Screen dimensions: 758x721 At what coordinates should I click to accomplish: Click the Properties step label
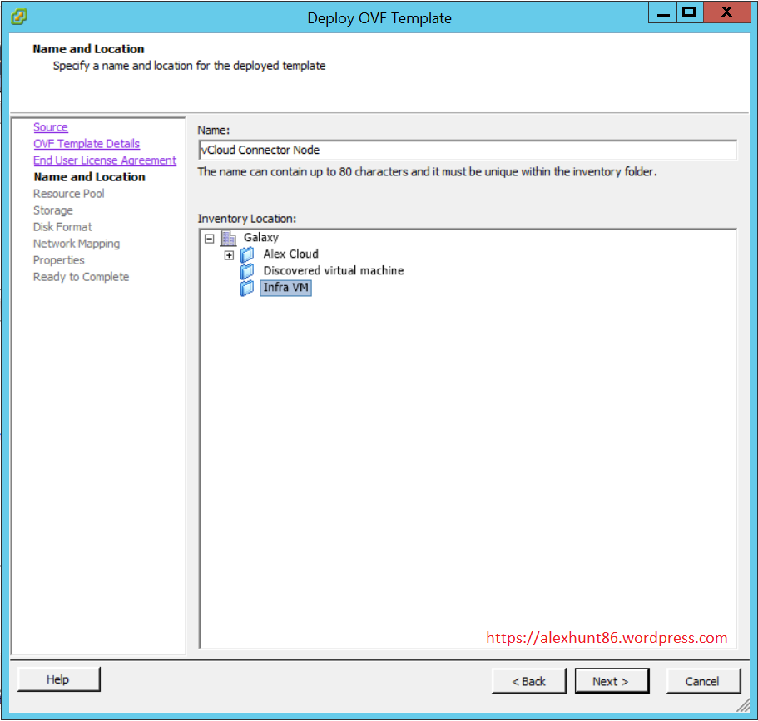tap(58, 260)
